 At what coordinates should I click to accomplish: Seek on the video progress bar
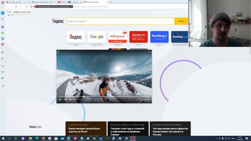(x=104, y=97)
